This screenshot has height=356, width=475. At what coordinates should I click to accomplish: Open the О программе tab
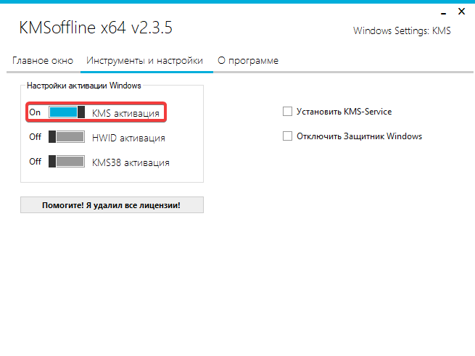pos(248,61)
